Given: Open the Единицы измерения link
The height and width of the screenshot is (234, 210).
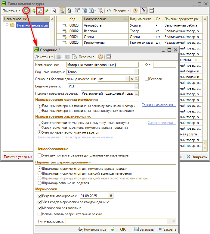Looking at the screenshot, I should [159, 105].
